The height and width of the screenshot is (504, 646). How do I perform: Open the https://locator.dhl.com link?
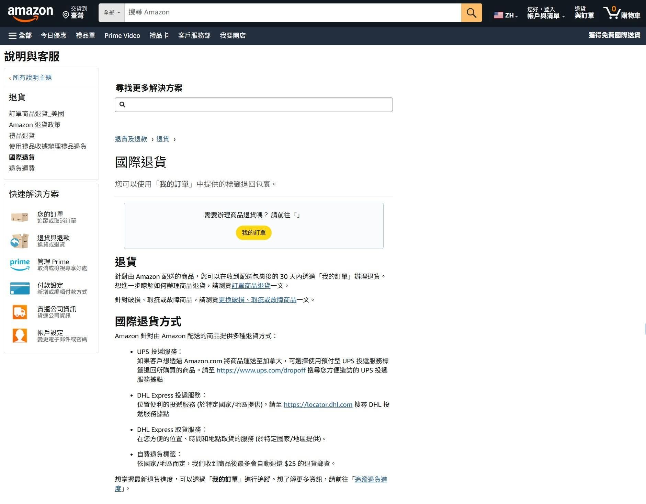[x=318, y=404]
